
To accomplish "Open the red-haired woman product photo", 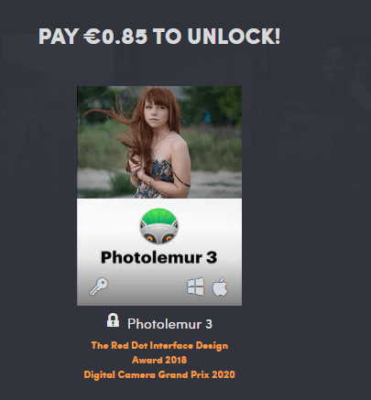I will (159, 142).
